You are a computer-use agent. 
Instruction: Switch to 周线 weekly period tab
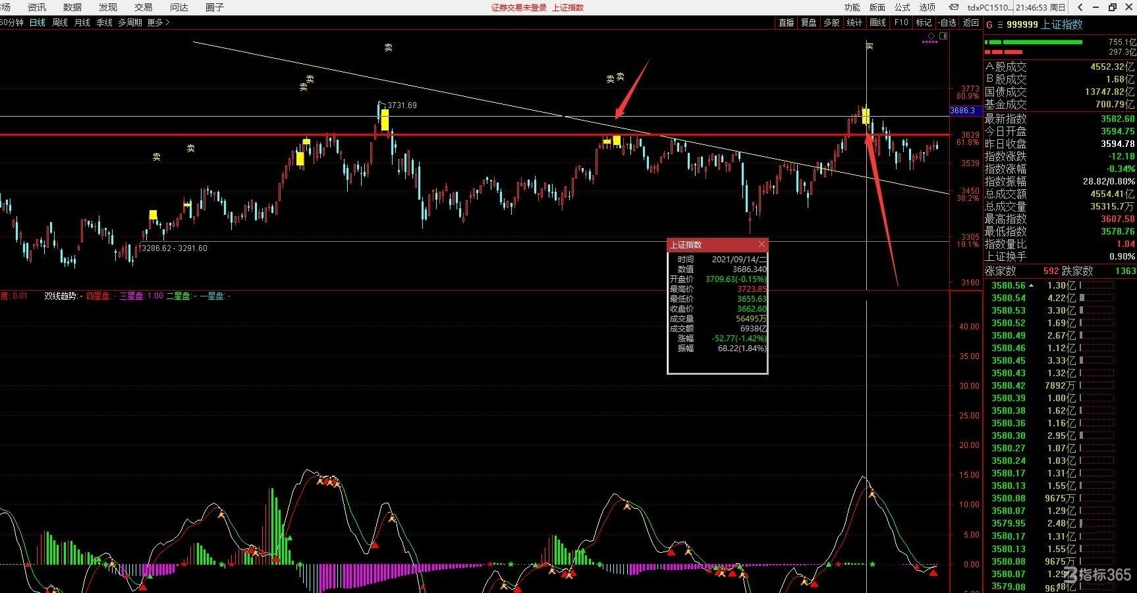pyautogui.click(x=60, y=22)
